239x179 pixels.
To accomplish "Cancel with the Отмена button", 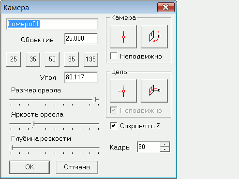I will tap(77, 167).
